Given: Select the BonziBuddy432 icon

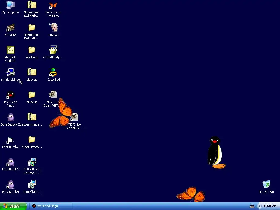Looking at the screenshot, I should 11,117.
